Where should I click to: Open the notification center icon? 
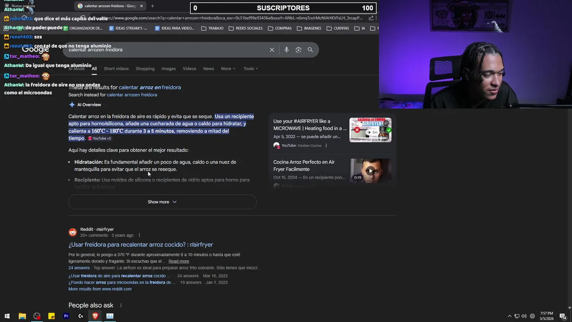tap(563, 316)
